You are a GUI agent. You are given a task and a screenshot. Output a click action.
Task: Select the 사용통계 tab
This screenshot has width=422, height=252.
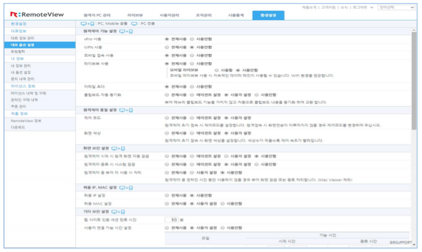point(236,15)
